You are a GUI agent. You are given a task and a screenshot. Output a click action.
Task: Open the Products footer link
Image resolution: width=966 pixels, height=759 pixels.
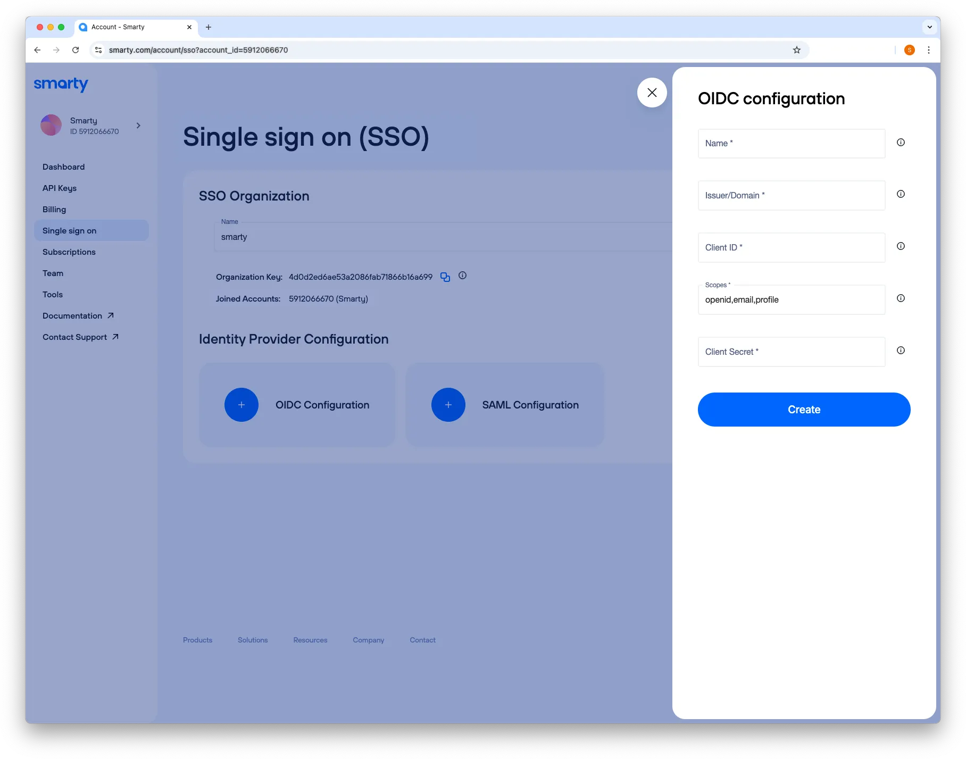click(x=197, y=640)
